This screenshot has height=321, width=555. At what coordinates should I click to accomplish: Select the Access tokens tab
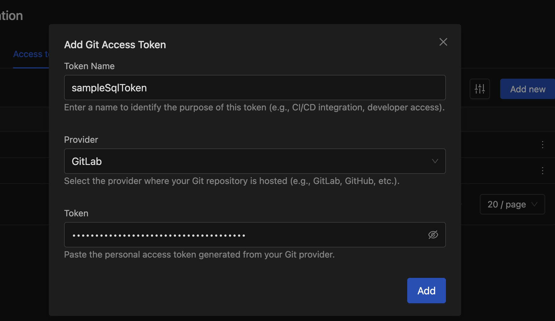31,54
